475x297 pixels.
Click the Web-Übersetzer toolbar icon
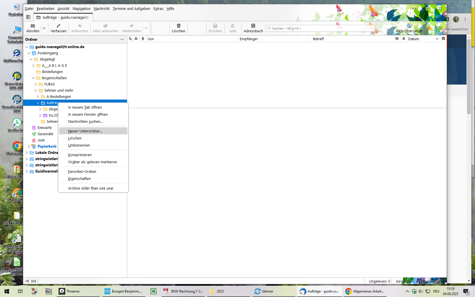(x=409, y=26)
